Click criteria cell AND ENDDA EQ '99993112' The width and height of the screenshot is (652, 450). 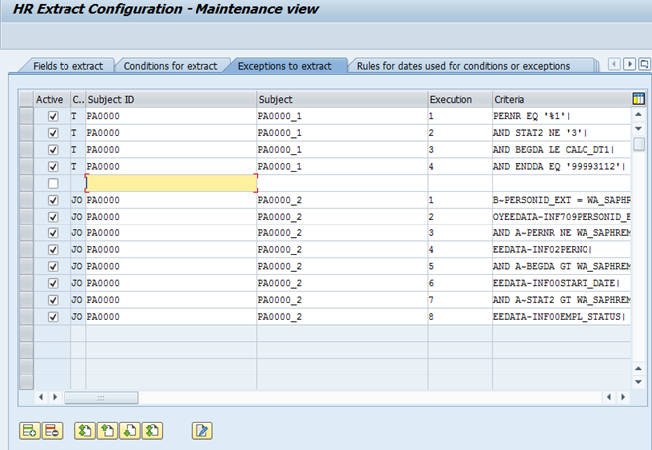click(x=562, y=166)
